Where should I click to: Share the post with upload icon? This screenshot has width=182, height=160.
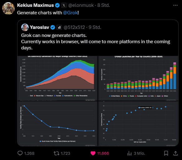176,153
